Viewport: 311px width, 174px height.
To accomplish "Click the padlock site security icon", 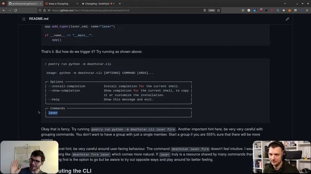I will click(44, 10).
